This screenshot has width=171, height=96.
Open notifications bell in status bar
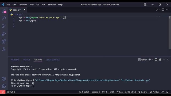[167, 92]
